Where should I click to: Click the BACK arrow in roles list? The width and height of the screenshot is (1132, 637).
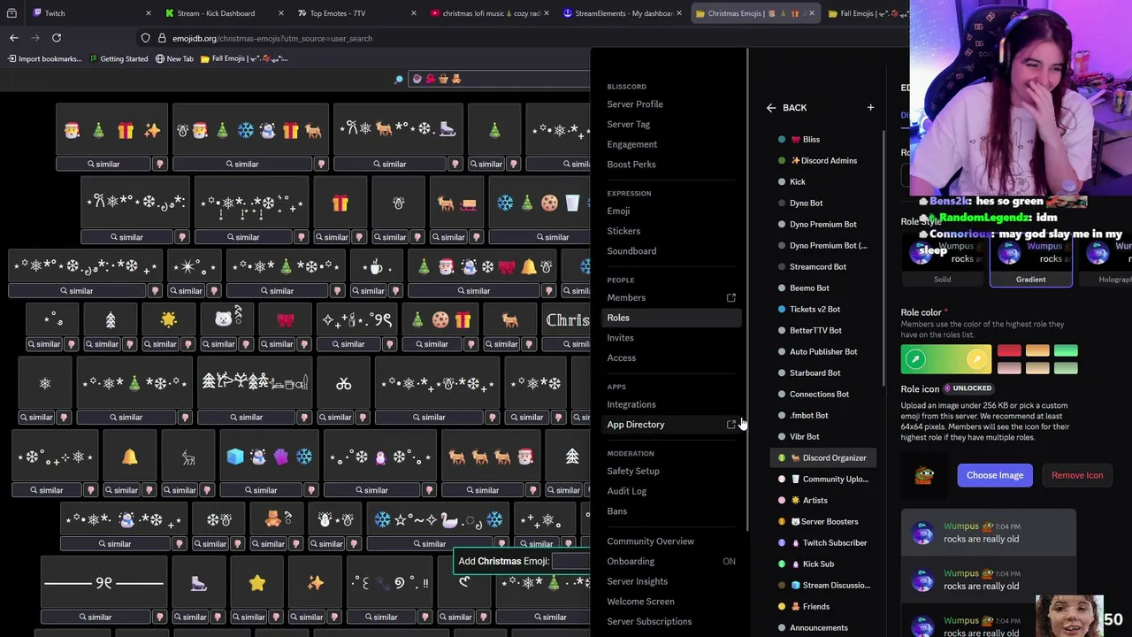pos(771,108)
